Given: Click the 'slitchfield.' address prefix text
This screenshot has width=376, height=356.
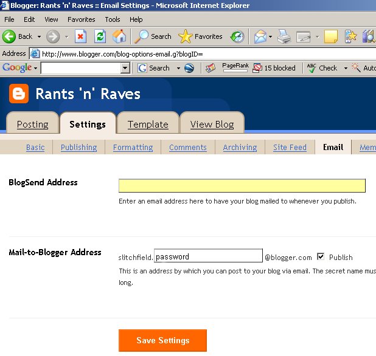Looking at the screenshot, I should click(136, 258).
